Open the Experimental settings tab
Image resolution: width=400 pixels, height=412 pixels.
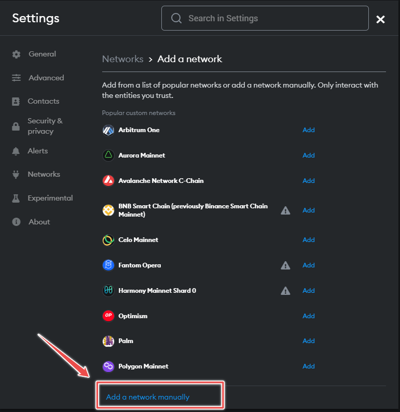pyautogui.click(x=50, y=198)
